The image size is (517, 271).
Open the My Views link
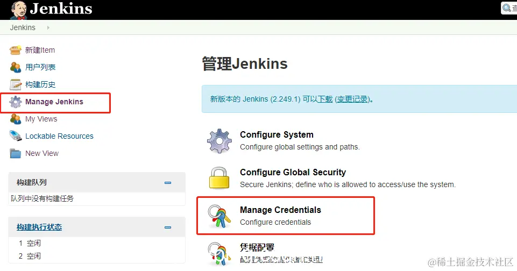[41, 119]
